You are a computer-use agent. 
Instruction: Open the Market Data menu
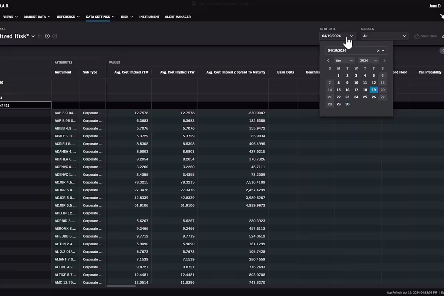coord(37,17)
